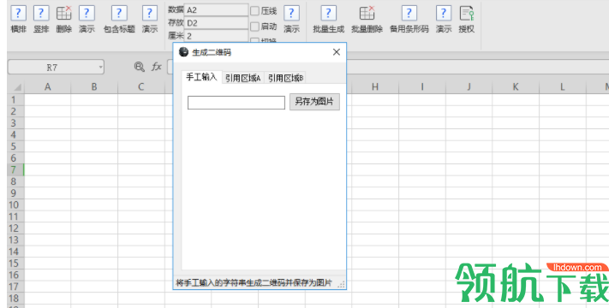The height and width of the screenshot is (308, 609).
Task: Click the 批量生成 batch generate icon
Action: (328, 13)
